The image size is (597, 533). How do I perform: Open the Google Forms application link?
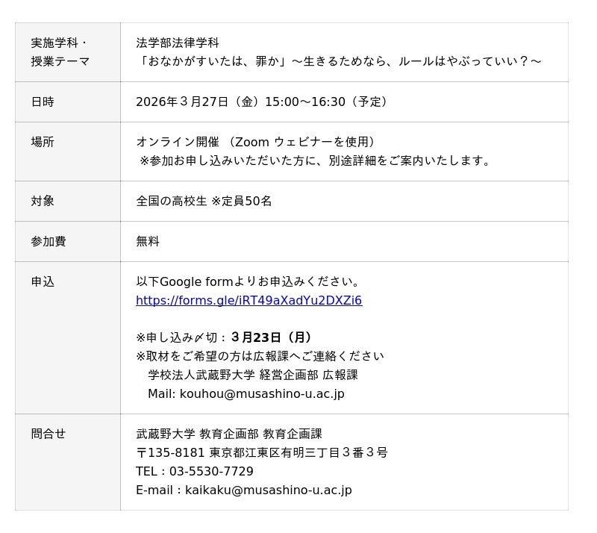249,301
